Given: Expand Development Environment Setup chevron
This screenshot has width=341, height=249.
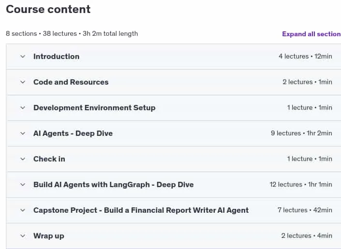Looking at the screenshot, I should pos(23,108).
